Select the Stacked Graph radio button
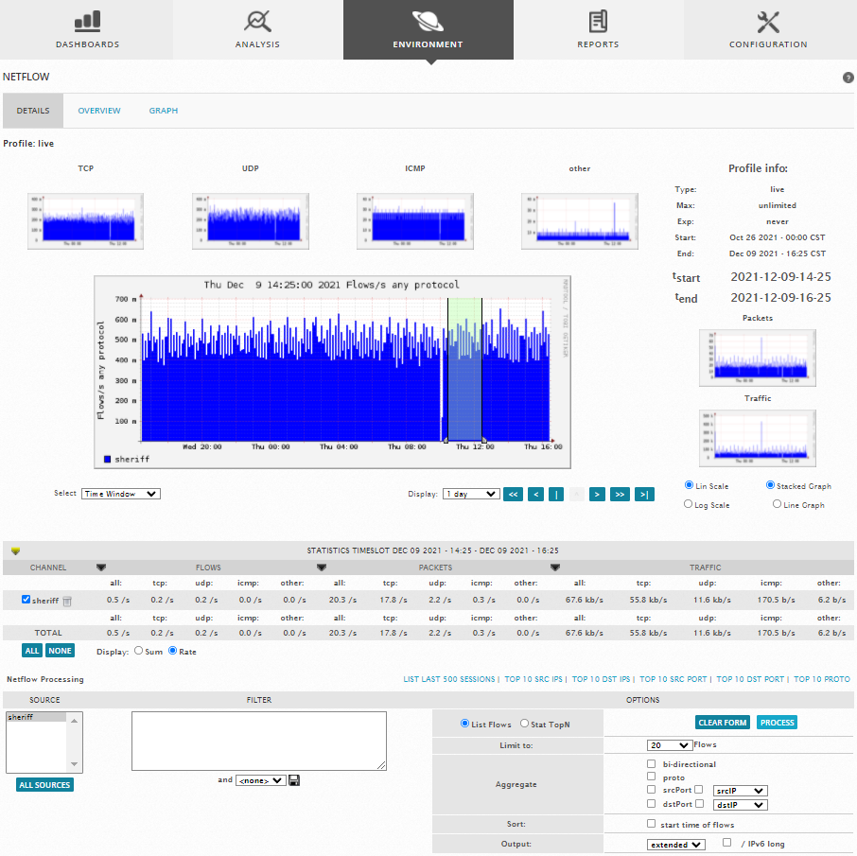Screen dimensions: 857x856 770,485
